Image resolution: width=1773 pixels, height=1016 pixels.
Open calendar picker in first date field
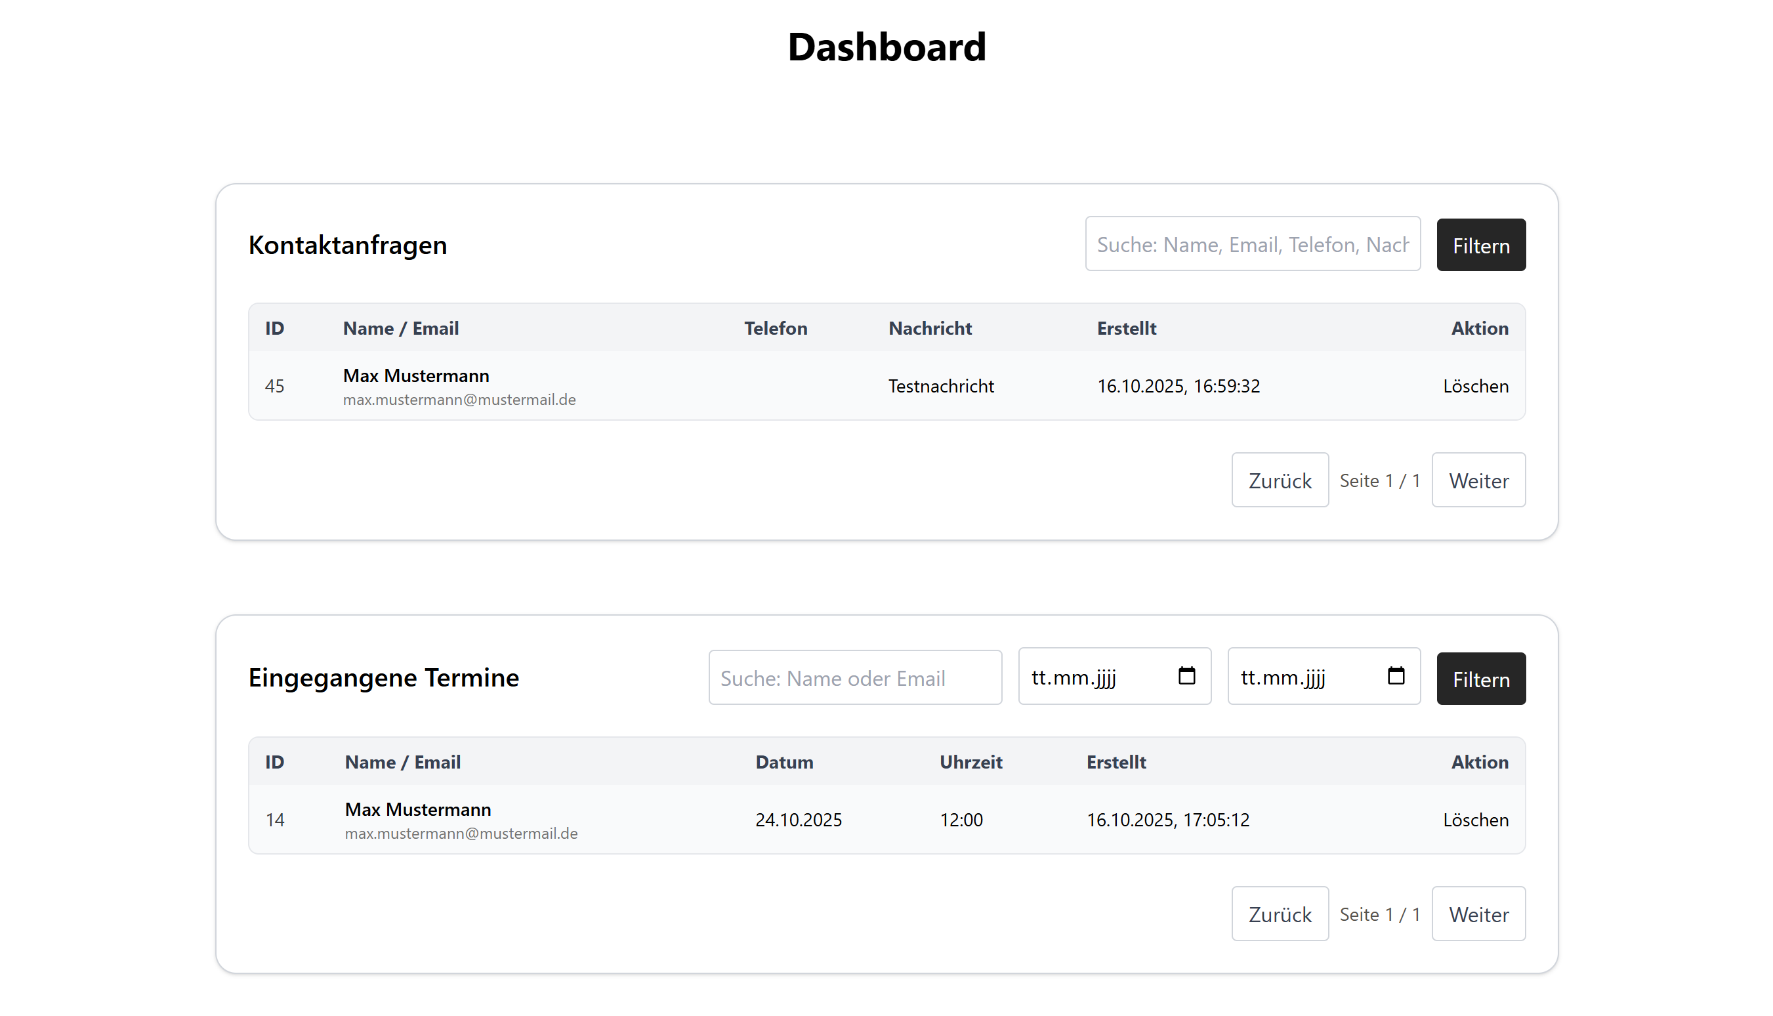click(1186, 675)
